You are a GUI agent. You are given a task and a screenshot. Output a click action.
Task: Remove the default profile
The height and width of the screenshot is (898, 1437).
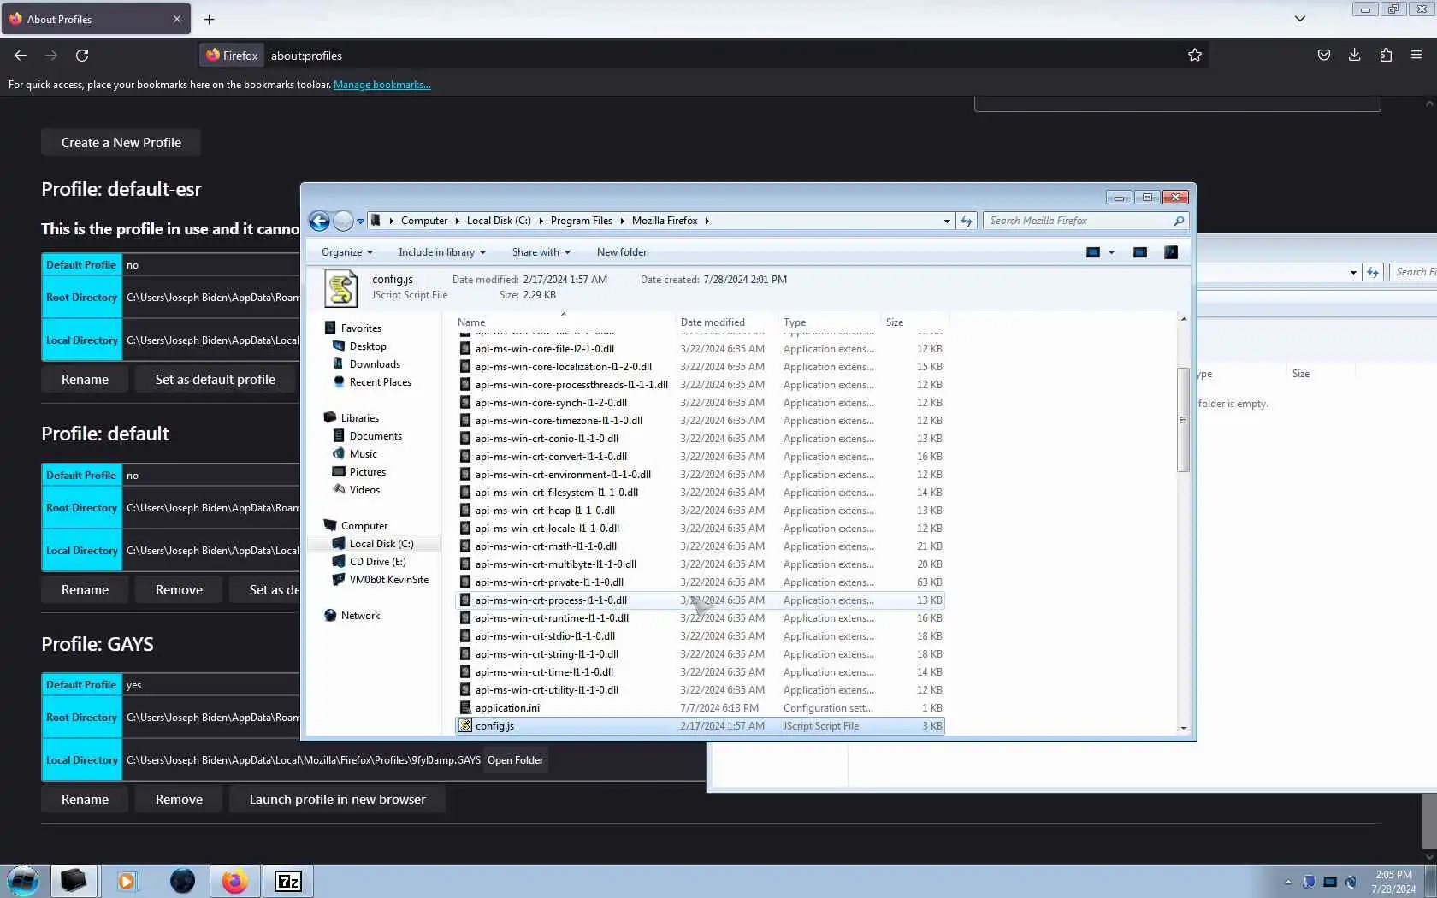click(179, 590)
